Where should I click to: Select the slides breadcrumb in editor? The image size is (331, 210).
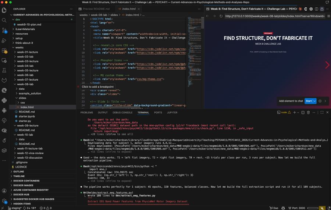tap(114, 15)
